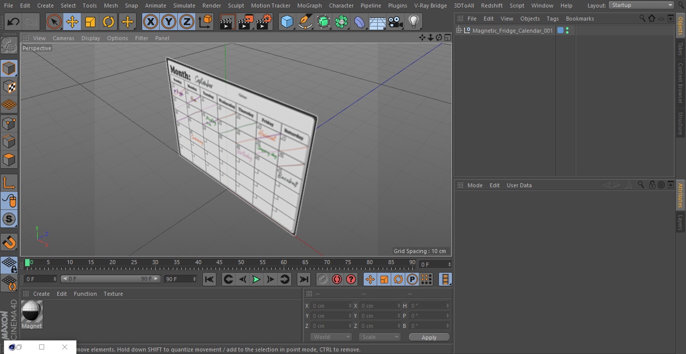686x354 pixels.
Task: Click the Apply button
Action: point(429,337)
